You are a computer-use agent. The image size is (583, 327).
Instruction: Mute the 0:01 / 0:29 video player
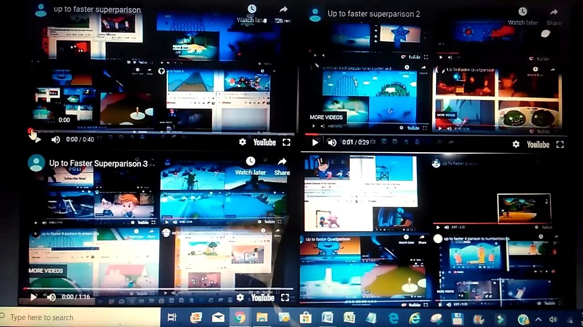332,142
